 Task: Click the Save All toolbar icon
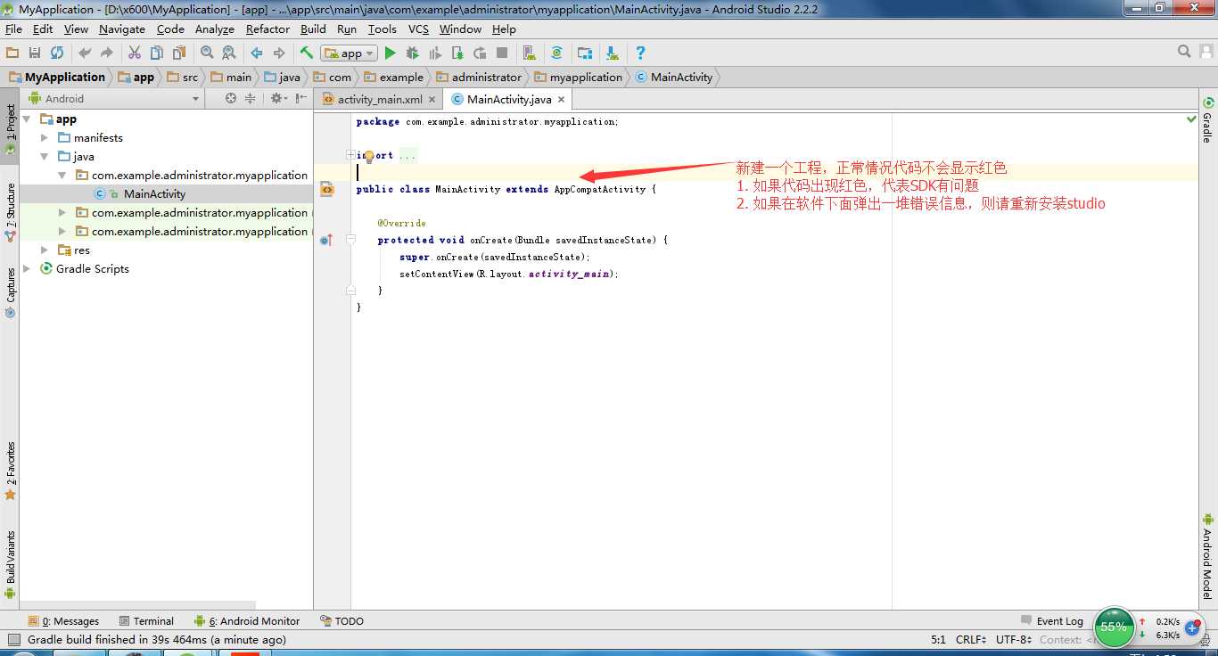[x=35, y=53]
